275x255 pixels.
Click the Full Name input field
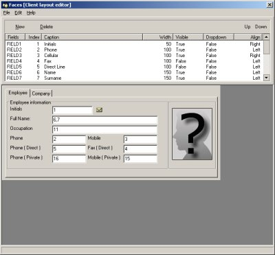(105, 120)
